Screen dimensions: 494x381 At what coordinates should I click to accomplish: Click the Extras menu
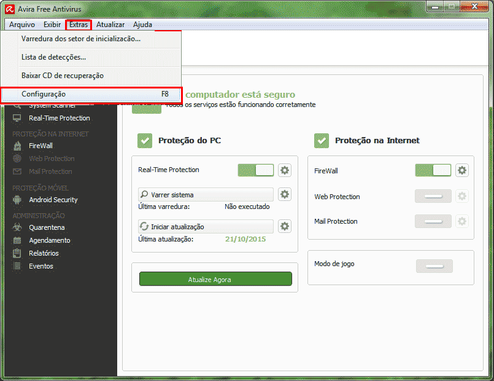(79, 25)
